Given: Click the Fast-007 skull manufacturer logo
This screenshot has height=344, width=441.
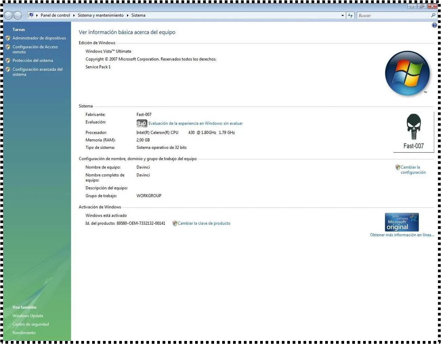Looking at the screenshot, I should pos(414,132).
